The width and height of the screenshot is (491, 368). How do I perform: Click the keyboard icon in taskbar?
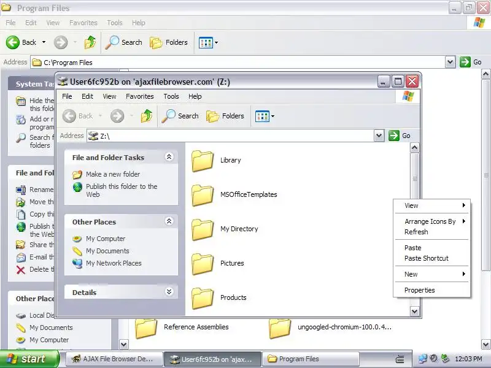[400, 359]
